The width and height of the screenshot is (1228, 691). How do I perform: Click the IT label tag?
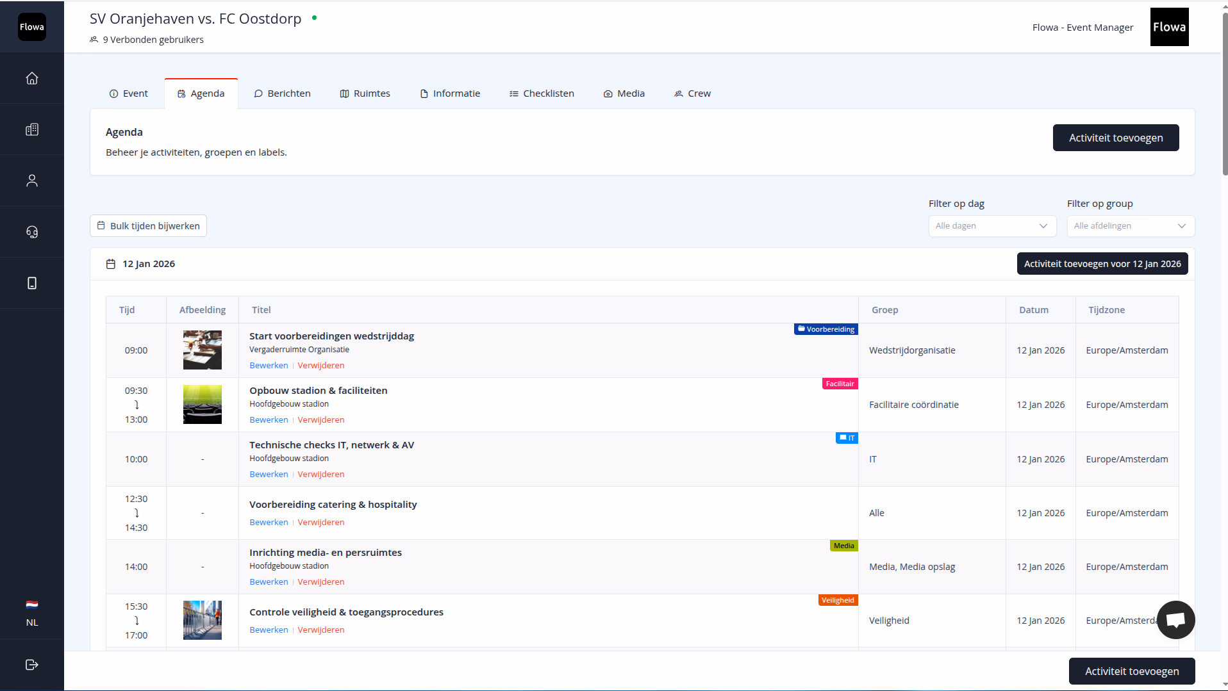[x=847, y=438]
